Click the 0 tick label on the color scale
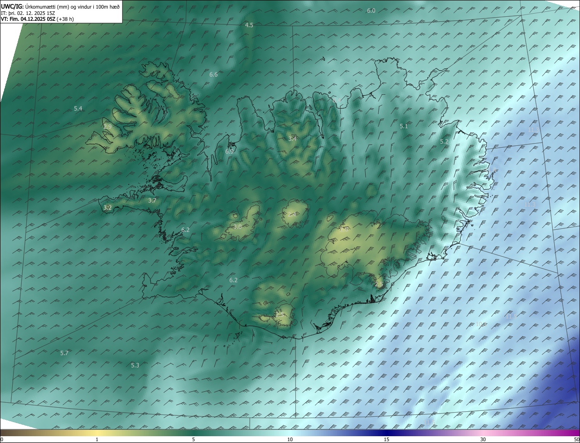The height and width of the screenshot is (443, 580). point(2,440)
